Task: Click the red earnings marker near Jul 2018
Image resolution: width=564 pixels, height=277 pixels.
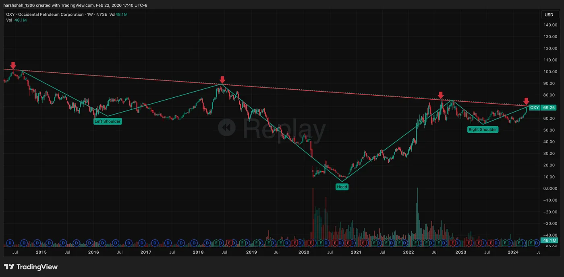Action: coord(229,243)
